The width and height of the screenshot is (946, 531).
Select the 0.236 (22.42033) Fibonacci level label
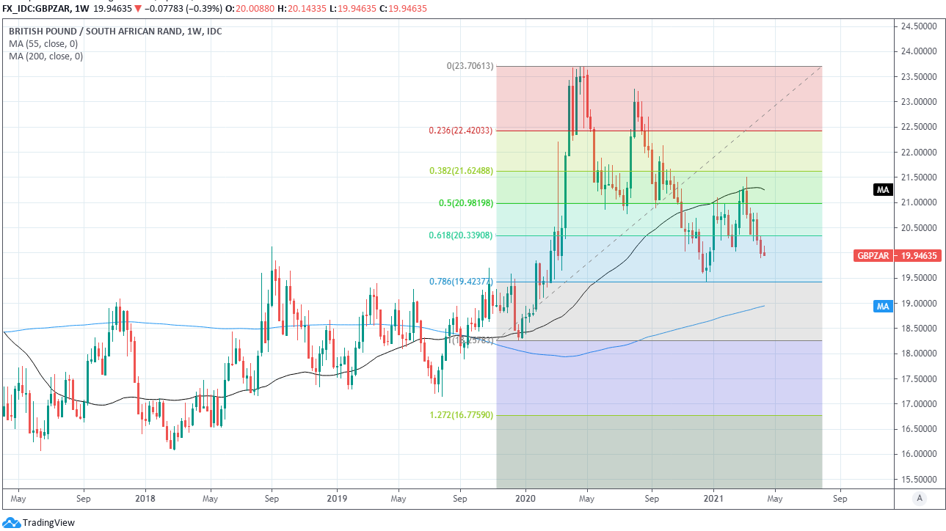[461, 131]
